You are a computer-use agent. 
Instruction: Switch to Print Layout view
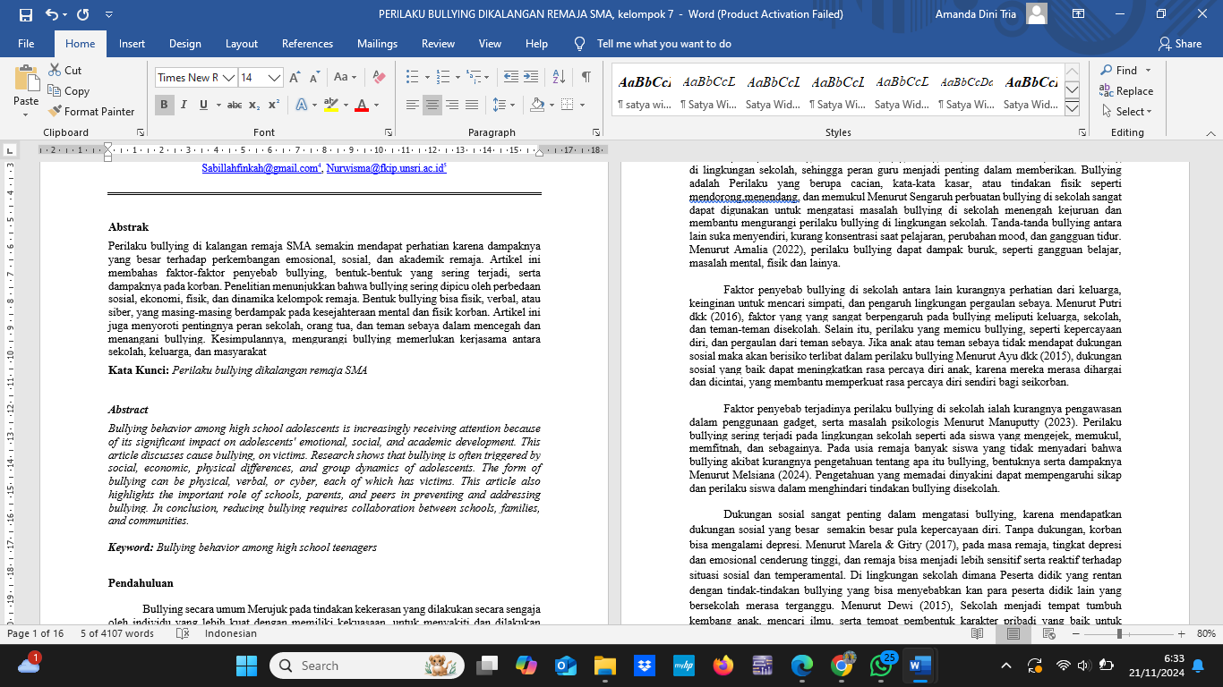click(1013, 633)
